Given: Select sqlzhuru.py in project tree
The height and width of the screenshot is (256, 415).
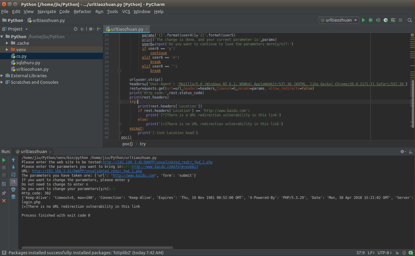Looking at the screenshot, I should coord(52,63).
